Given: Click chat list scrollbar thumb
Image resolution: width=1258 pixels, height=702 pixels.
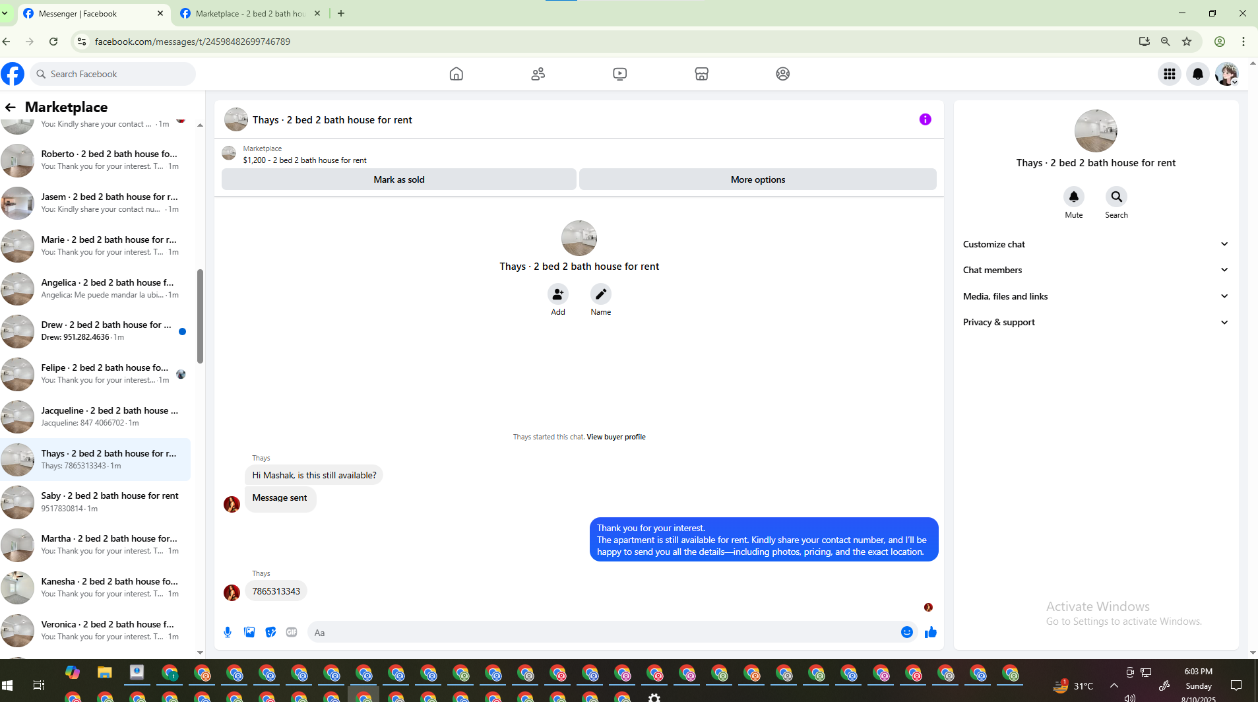Looking at the screenshot, I should (200, 316).
